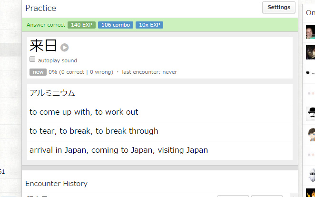The height and width of the screenshot is (197, 315).
Task: Click the Practice panel title
Action: [40, 8]
